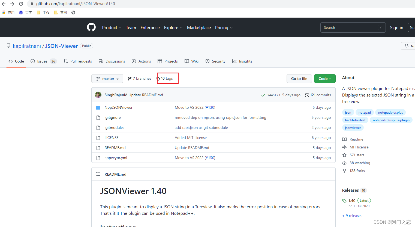
Task: Open the appveyor.yml file
Action: pos(116,158)
